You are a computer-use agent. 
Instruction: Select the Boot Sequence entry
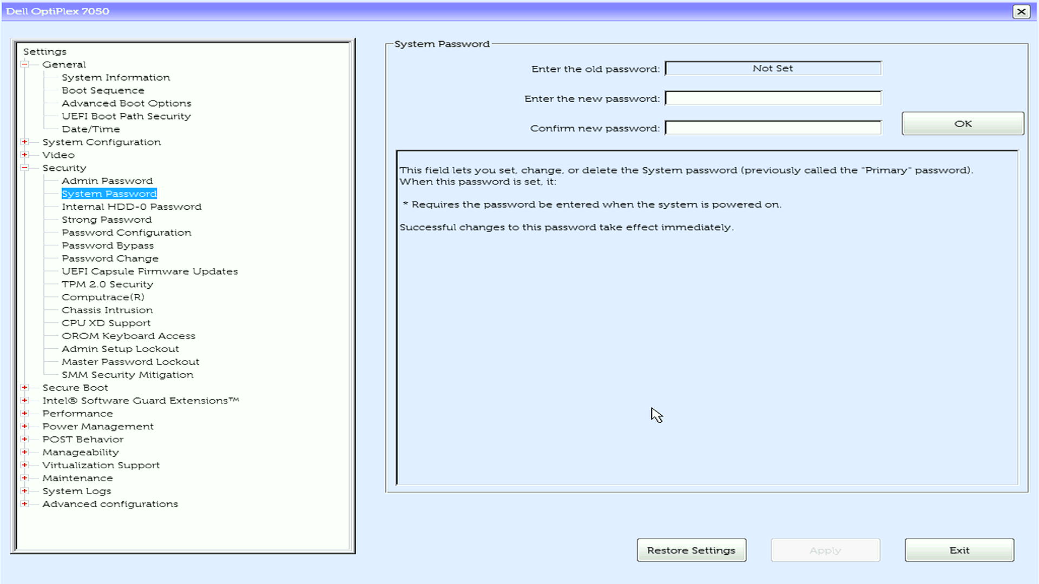click(103, 90)
